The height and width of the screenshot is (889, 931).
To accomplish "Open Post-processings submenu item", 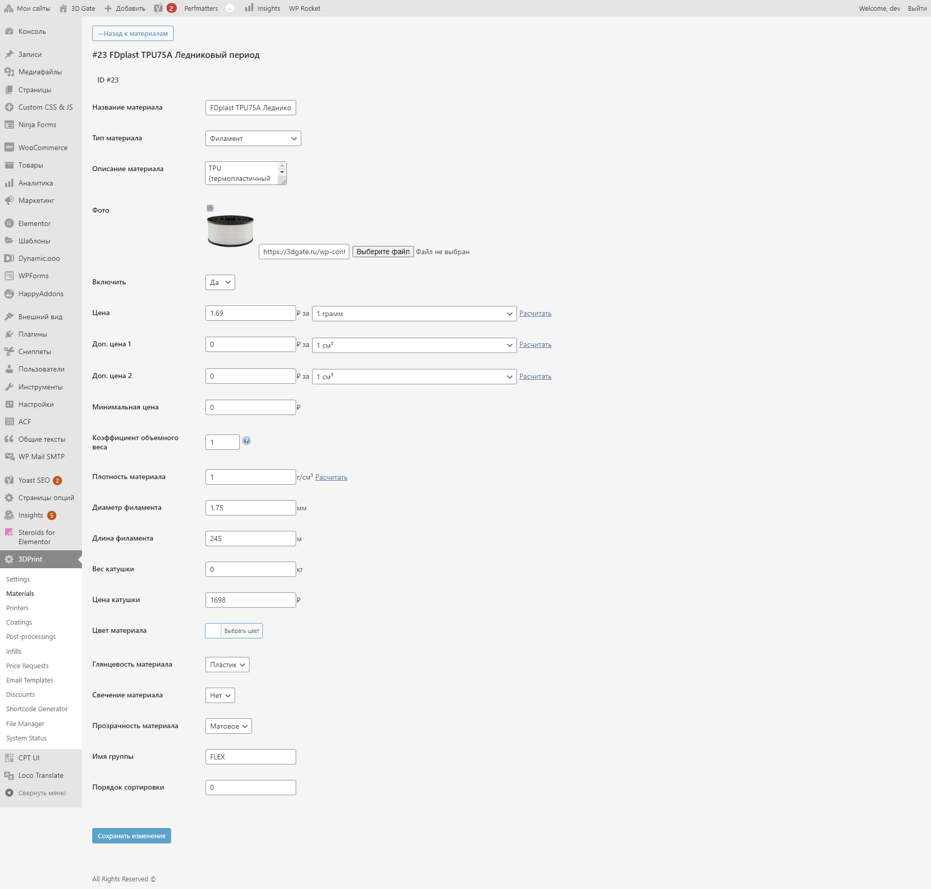I will [31, 636].
